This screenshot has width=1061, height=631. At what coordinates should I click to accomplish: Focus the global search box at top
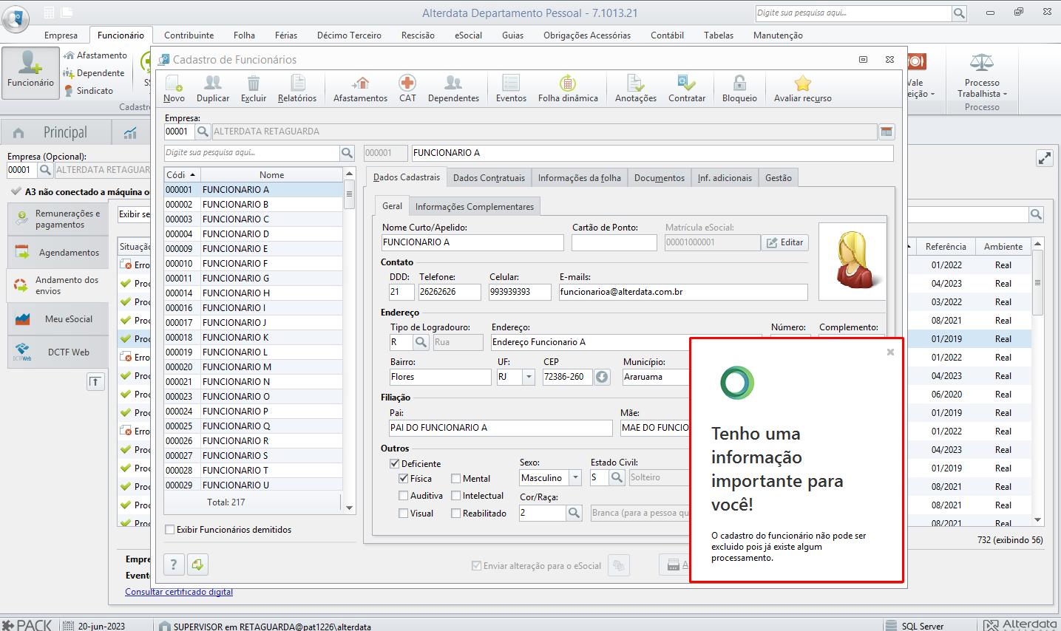[x=853, y=13]
